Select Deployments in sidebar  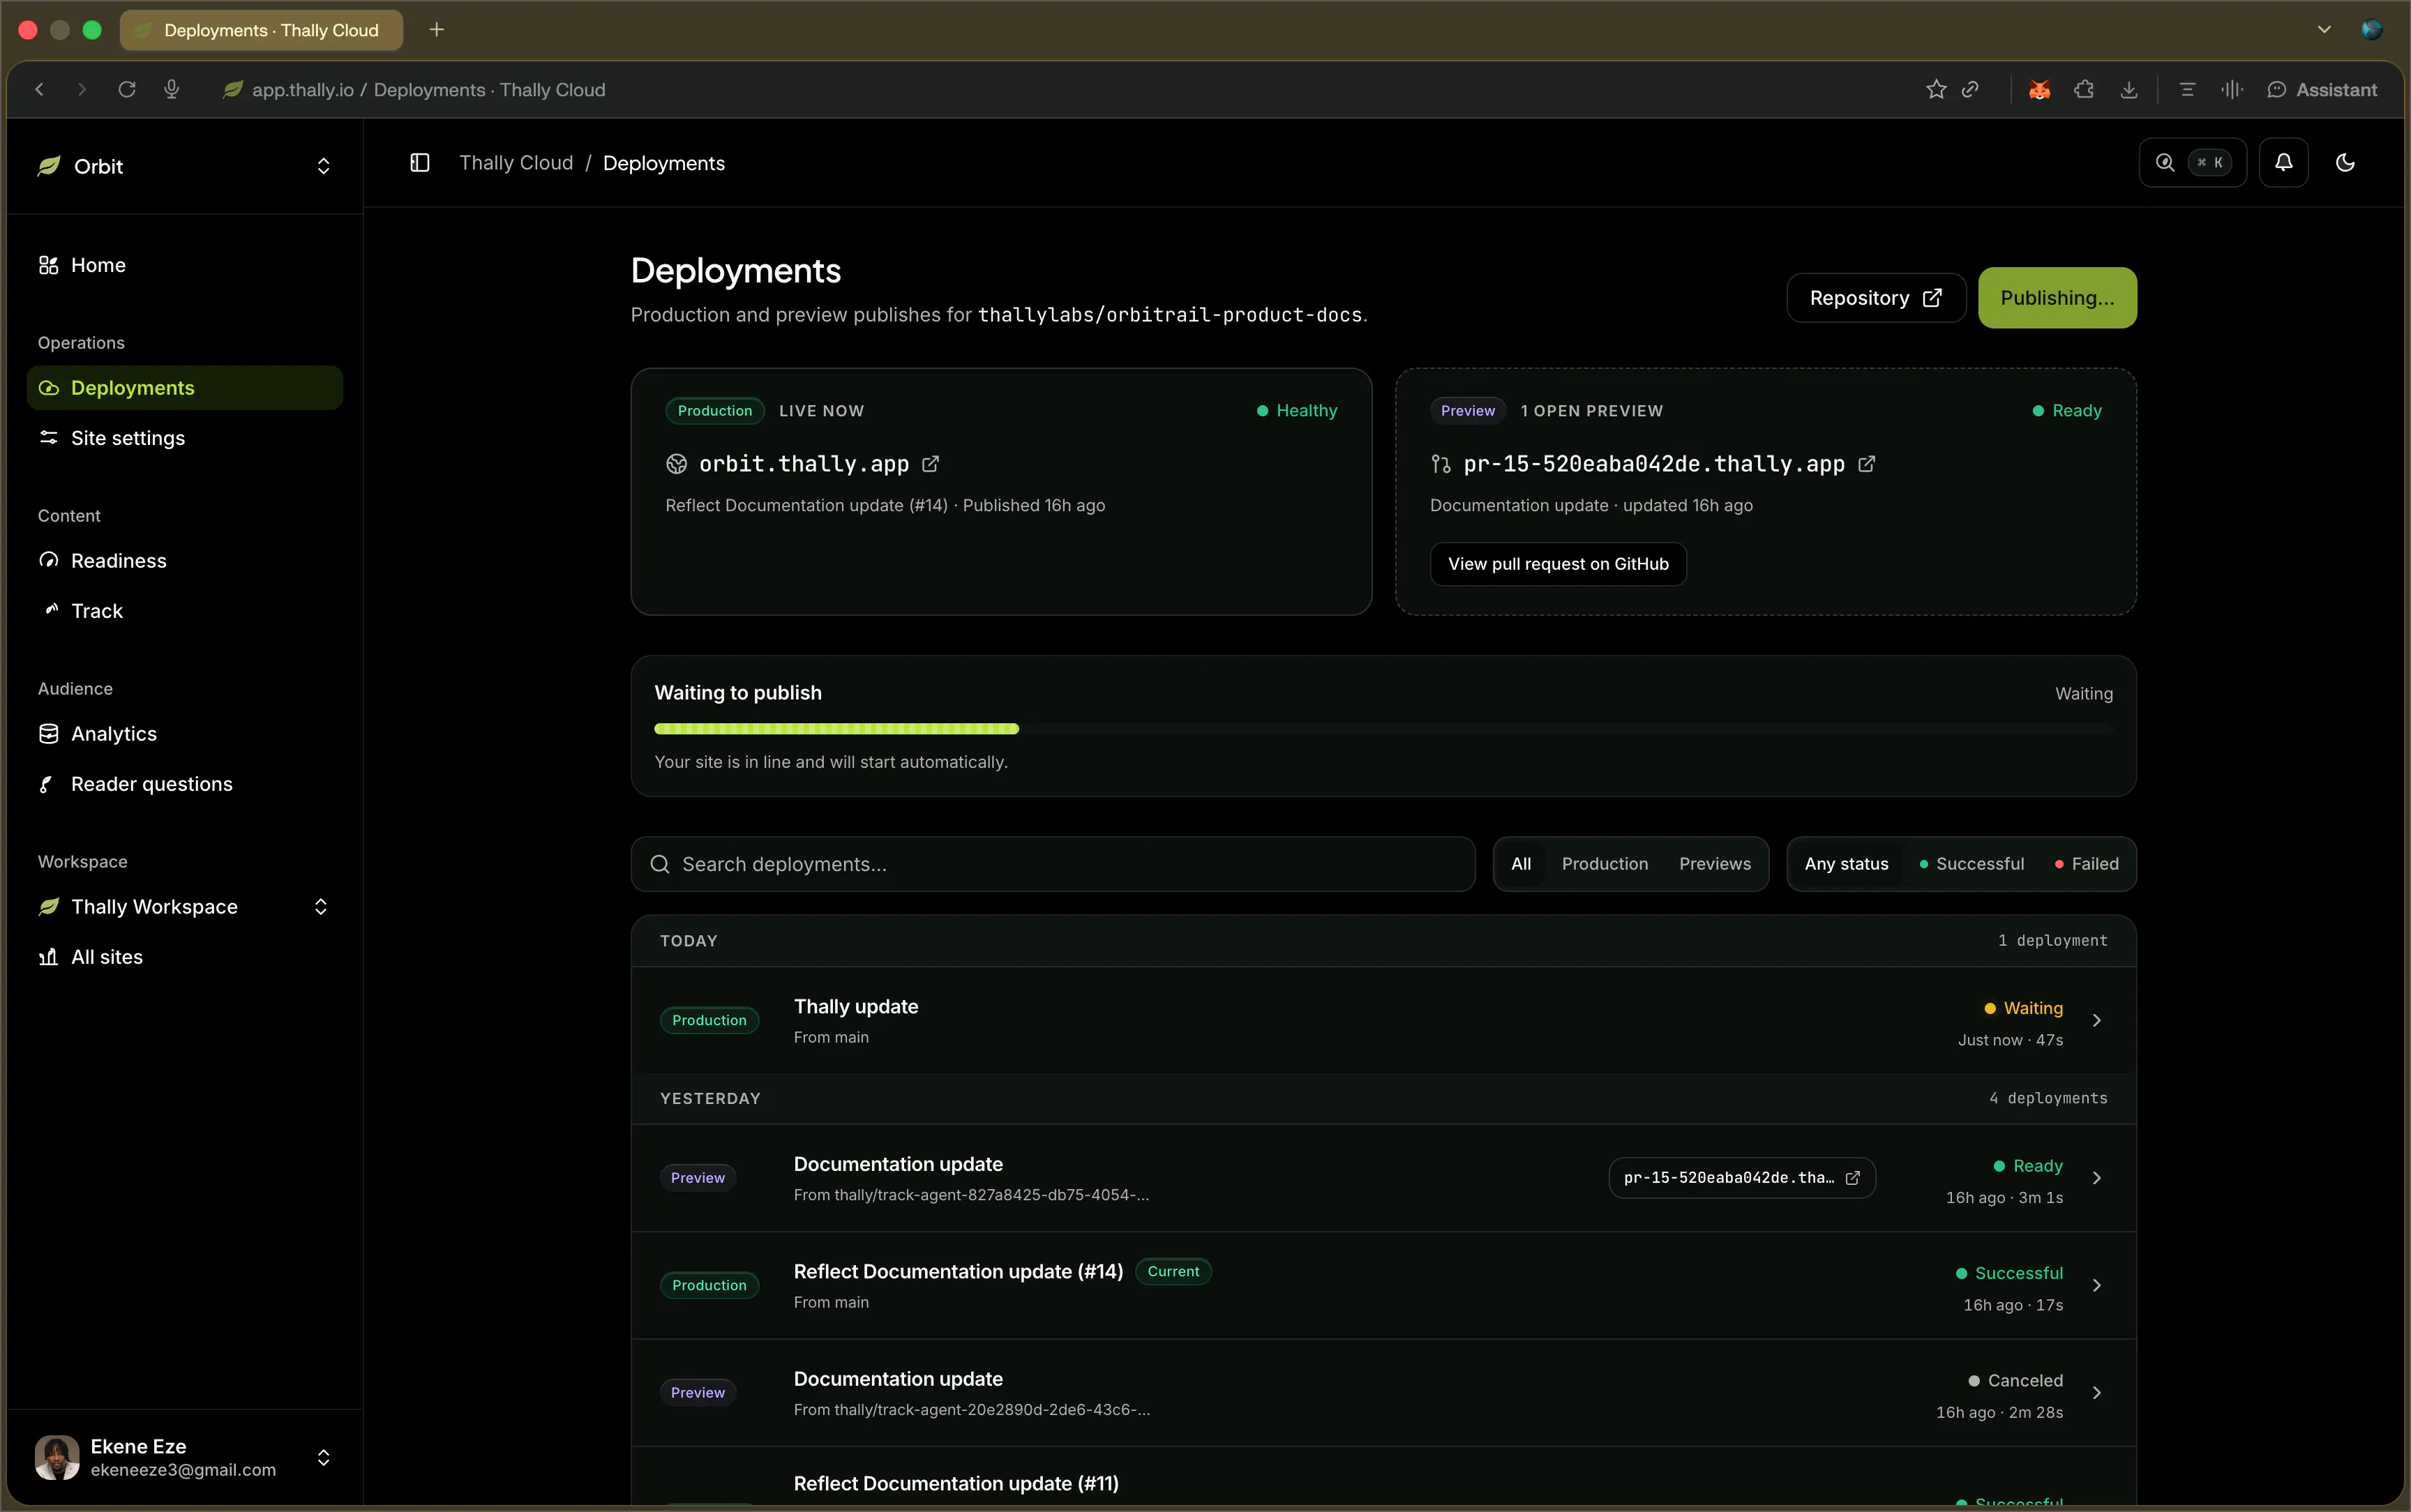[x=185, y=388]
